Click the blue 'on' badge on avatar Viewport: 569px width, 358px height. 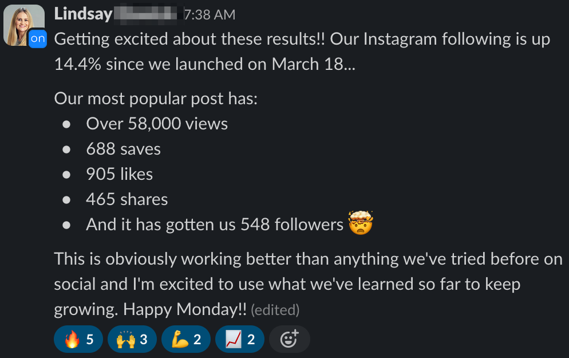(38, 38)
